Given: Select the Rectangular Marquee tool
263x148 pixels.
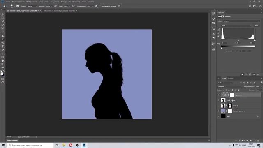Looking at the screenshot, I should coord(3,18).
